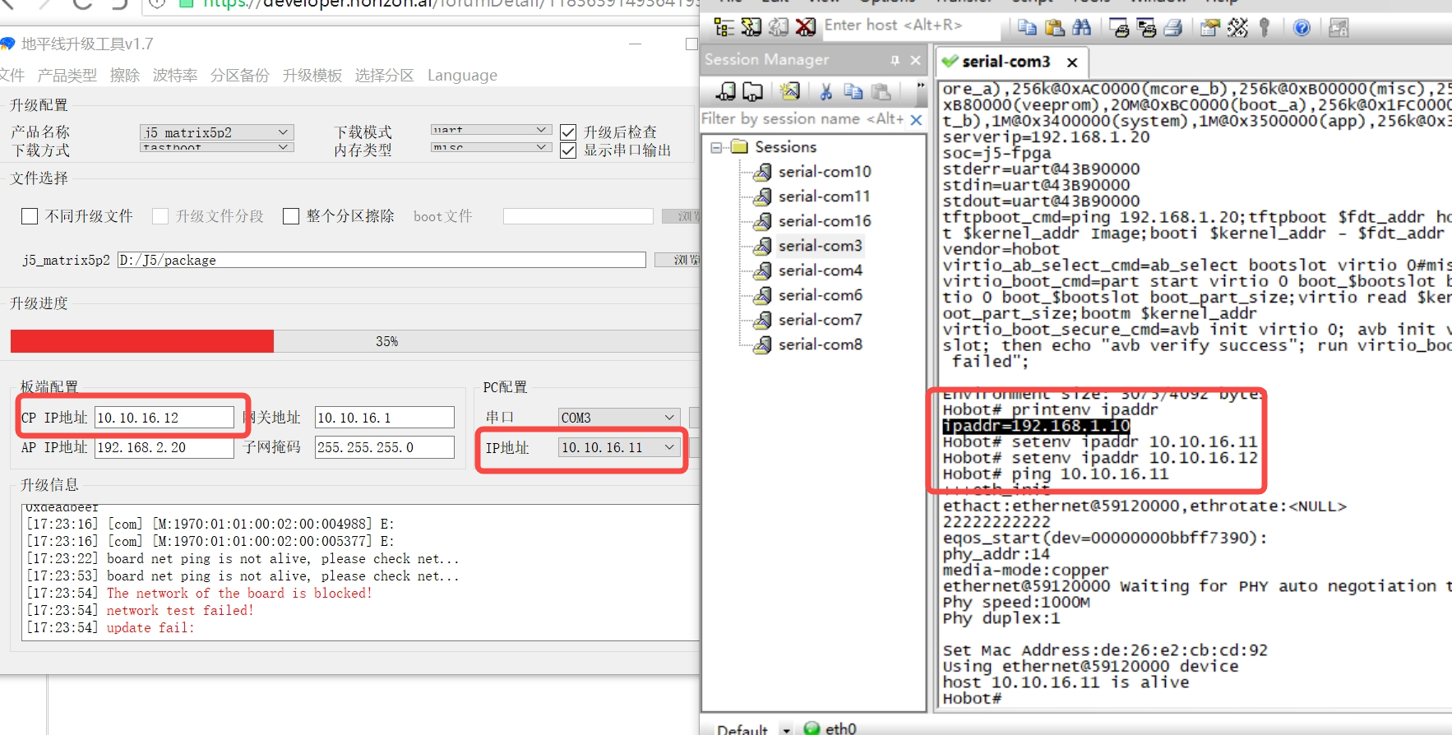Click the Paste clipboard icon in main toolbar

[1055, 28]
